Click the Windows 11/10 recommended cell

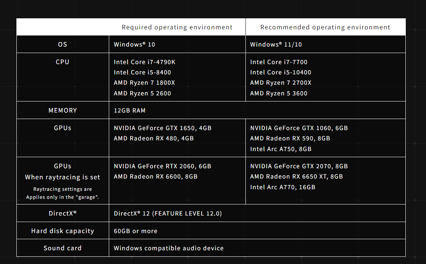coord(276,44)
